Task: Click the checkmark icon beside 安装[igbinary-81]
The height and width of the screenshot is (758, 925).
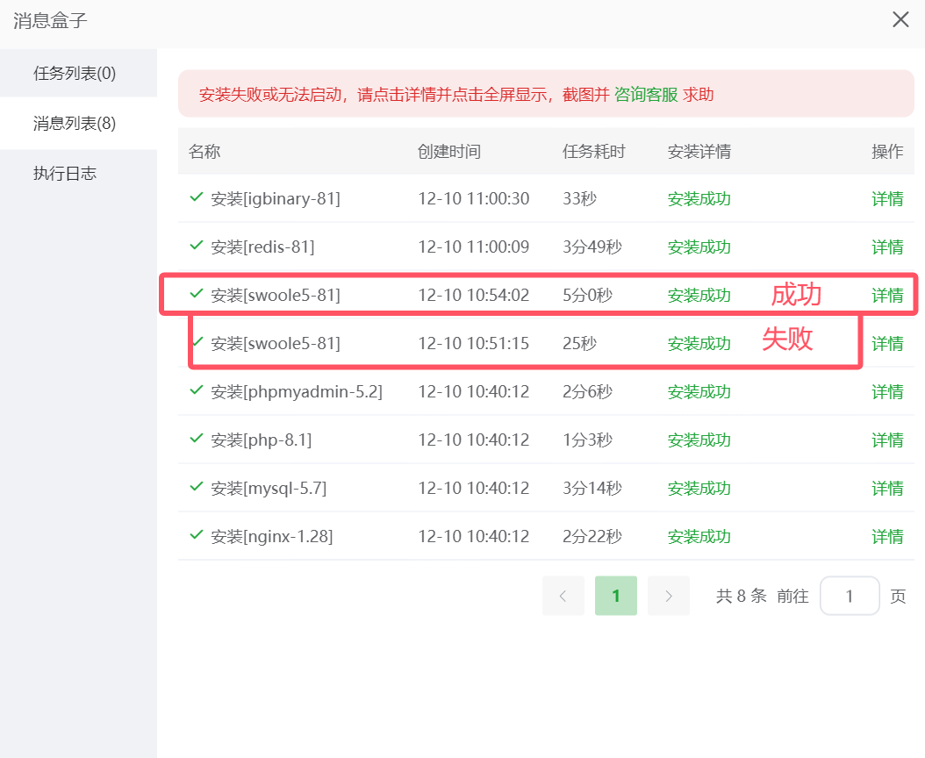Action: click(x=195, y=198)
